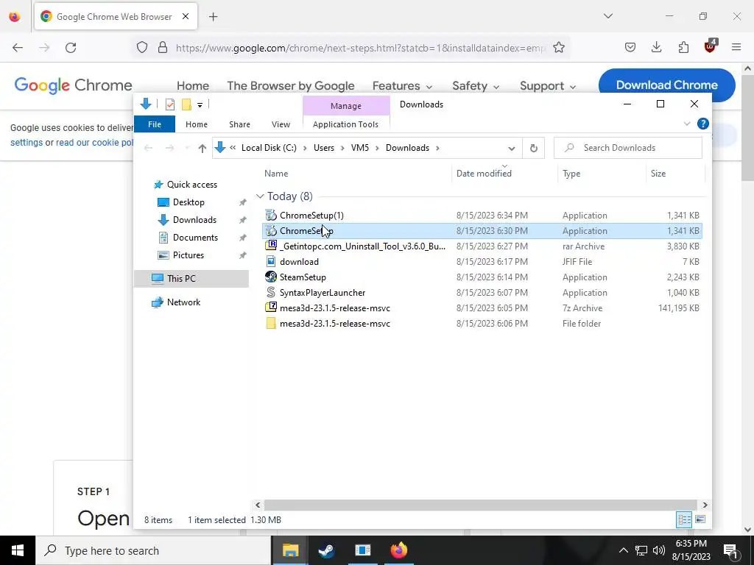Select Network in navigation pane
Image resolution: width=754 pixels, height=565 pixels.
pos(183,302)
